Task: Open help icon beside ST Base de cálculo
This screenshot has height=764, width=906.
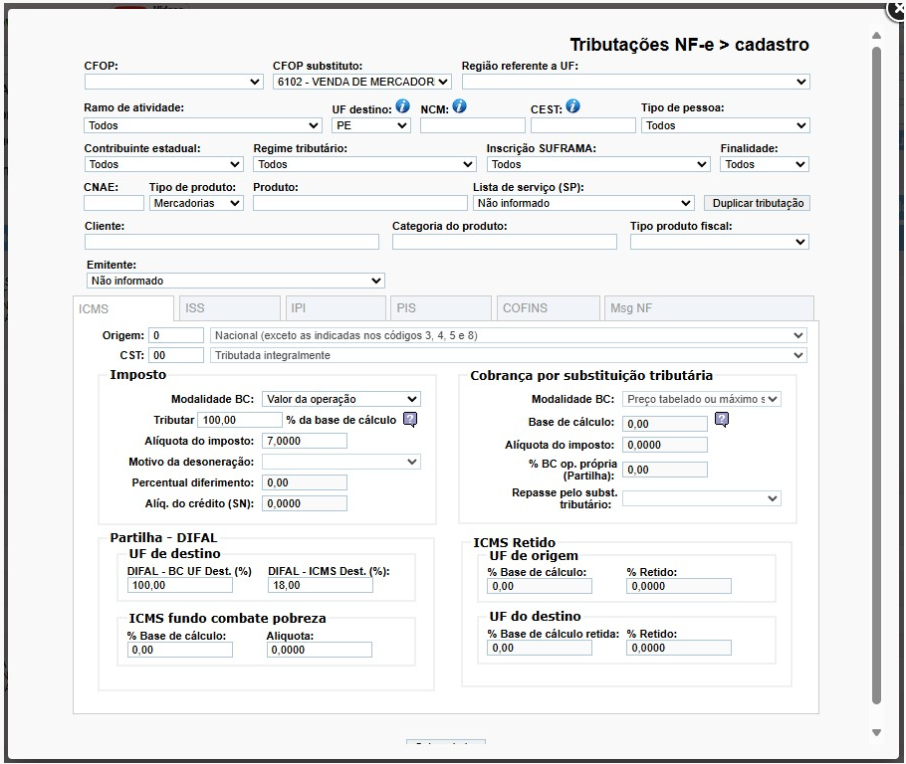Action: click(722, 419)
